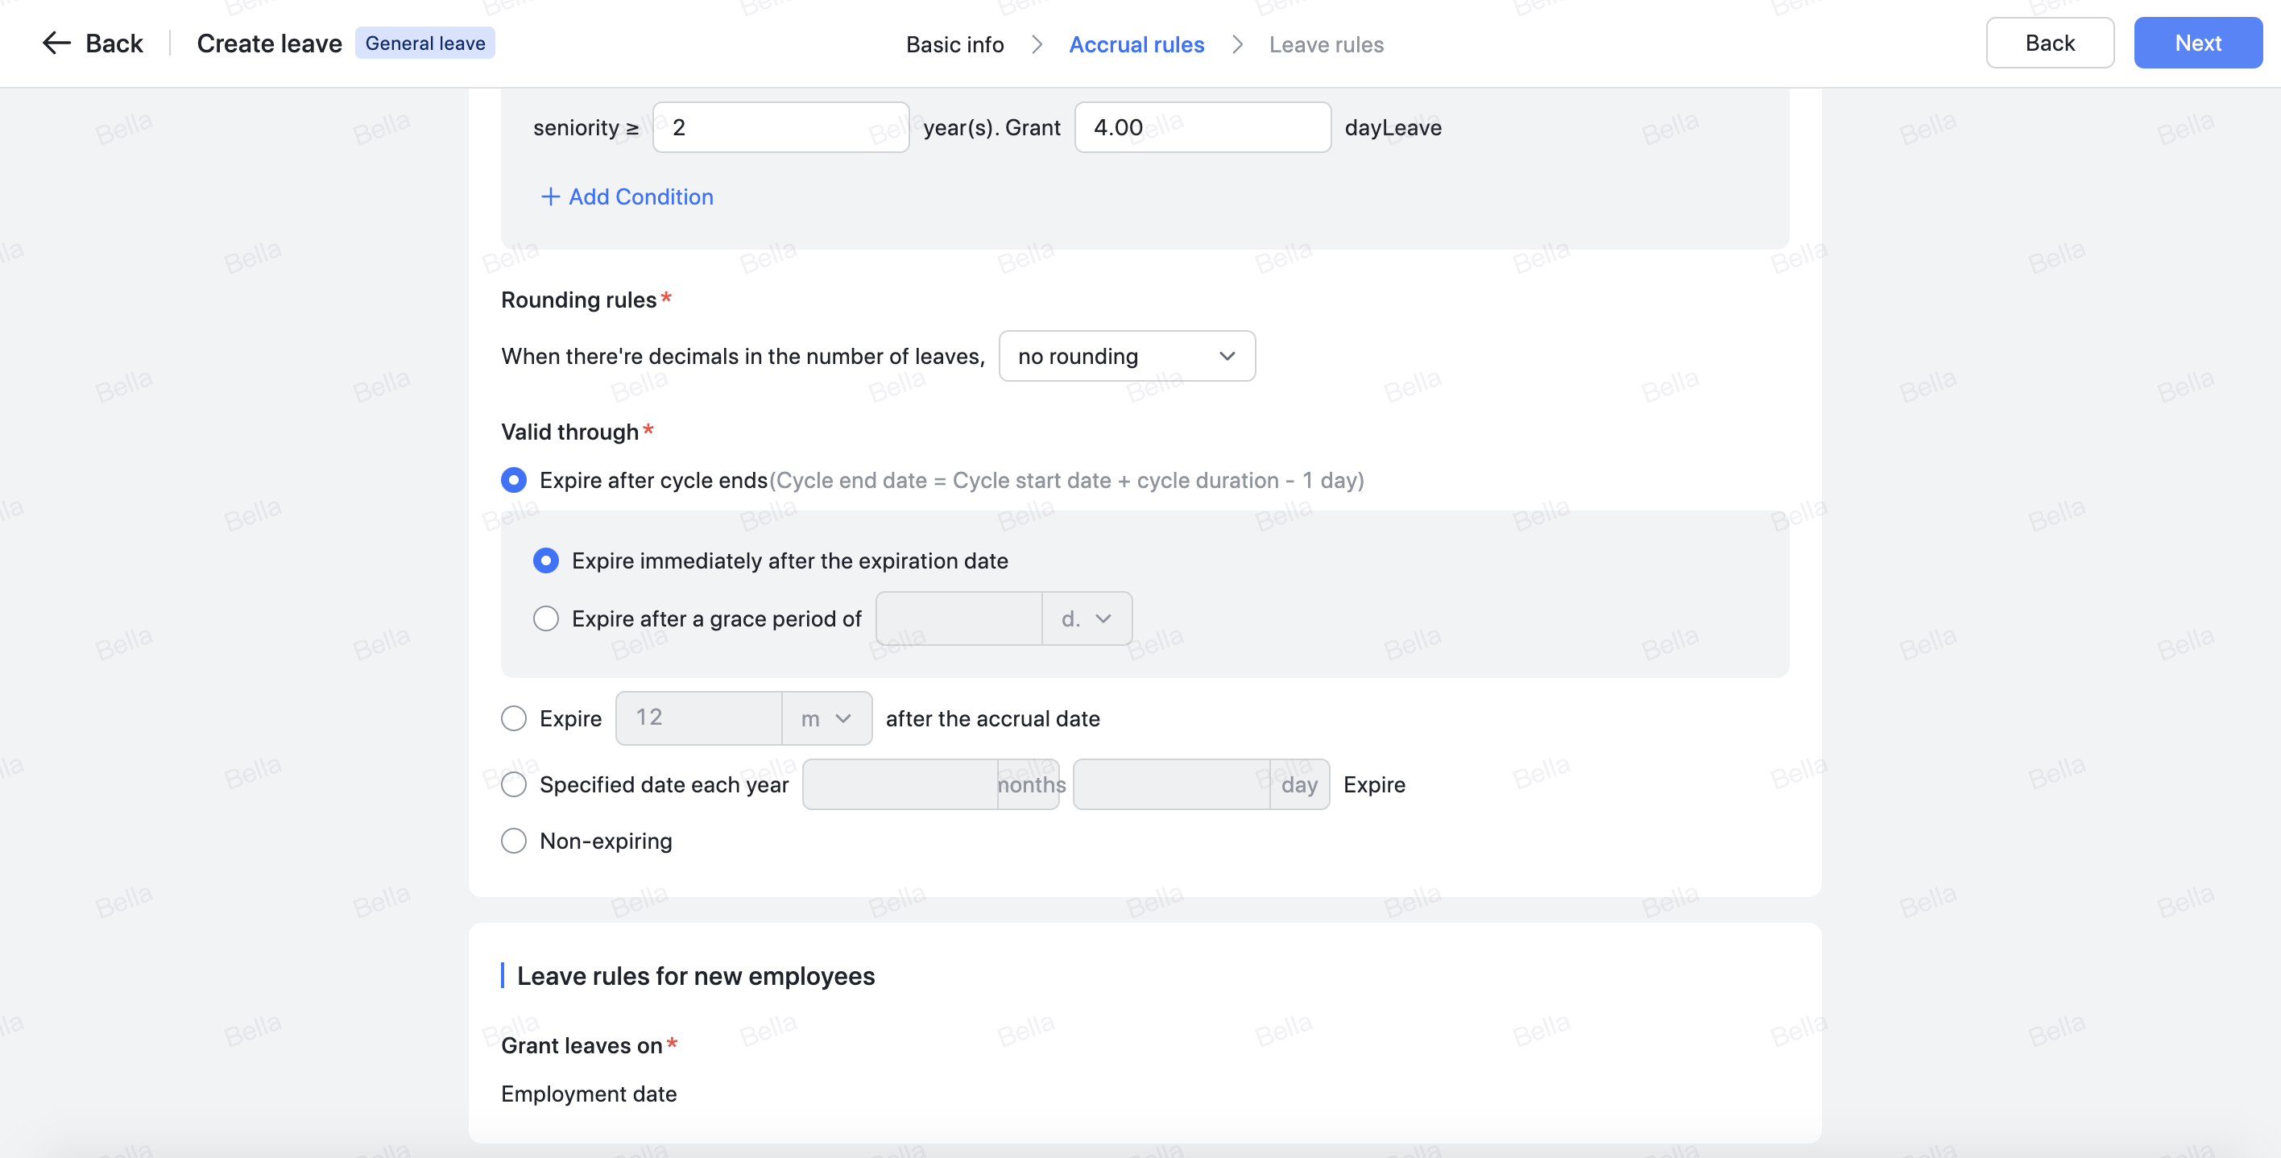Image resolution: width=2281 pixels, height=1158 pixels.
Task: Go to the "Basic info" step
Action: 954,43
